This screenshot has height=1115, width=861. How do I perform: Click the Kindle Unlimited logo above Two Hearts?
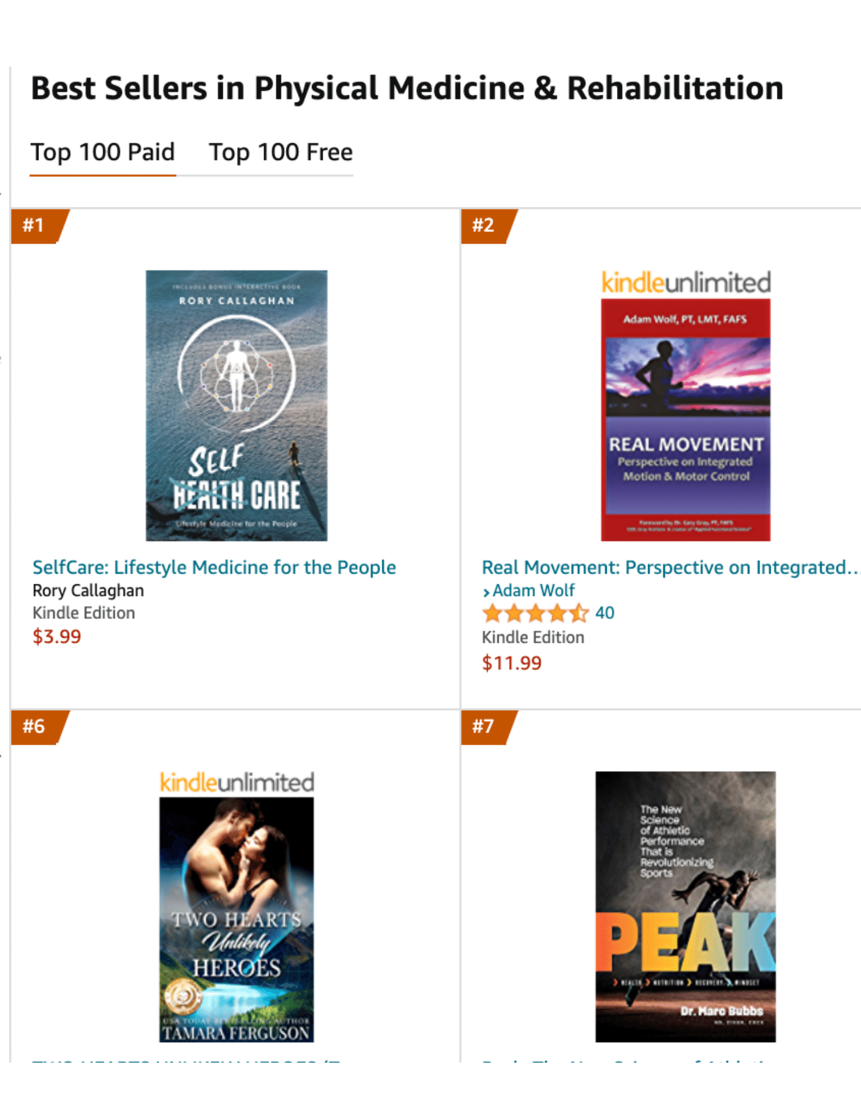click(x=237, y=782)
